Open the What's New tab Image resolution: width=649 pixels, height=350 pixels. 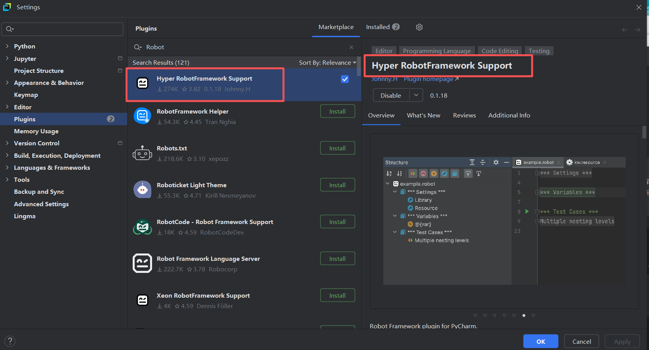point(423,115)
